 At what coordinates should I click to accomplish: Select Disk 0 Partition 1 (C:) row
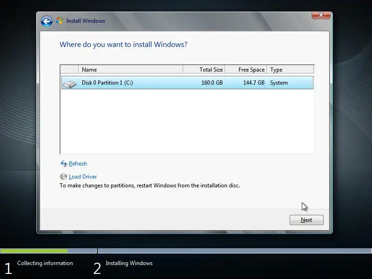click(x=187, y=83)
